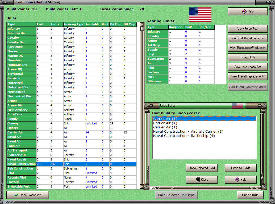275x204 pixels.
Task: Click the Help button with book icon
Action: click(x=248, y=11)
